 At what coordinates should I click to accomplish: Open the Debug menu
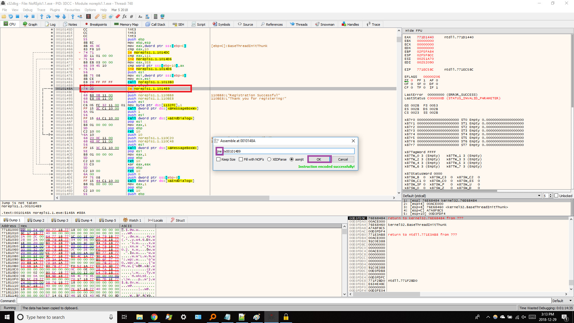(28, 10)
